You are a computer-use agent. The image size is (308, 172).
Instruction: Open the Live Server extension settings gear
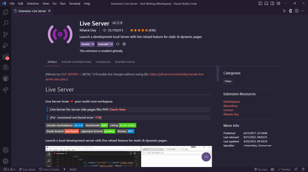(x=124, y=44)
